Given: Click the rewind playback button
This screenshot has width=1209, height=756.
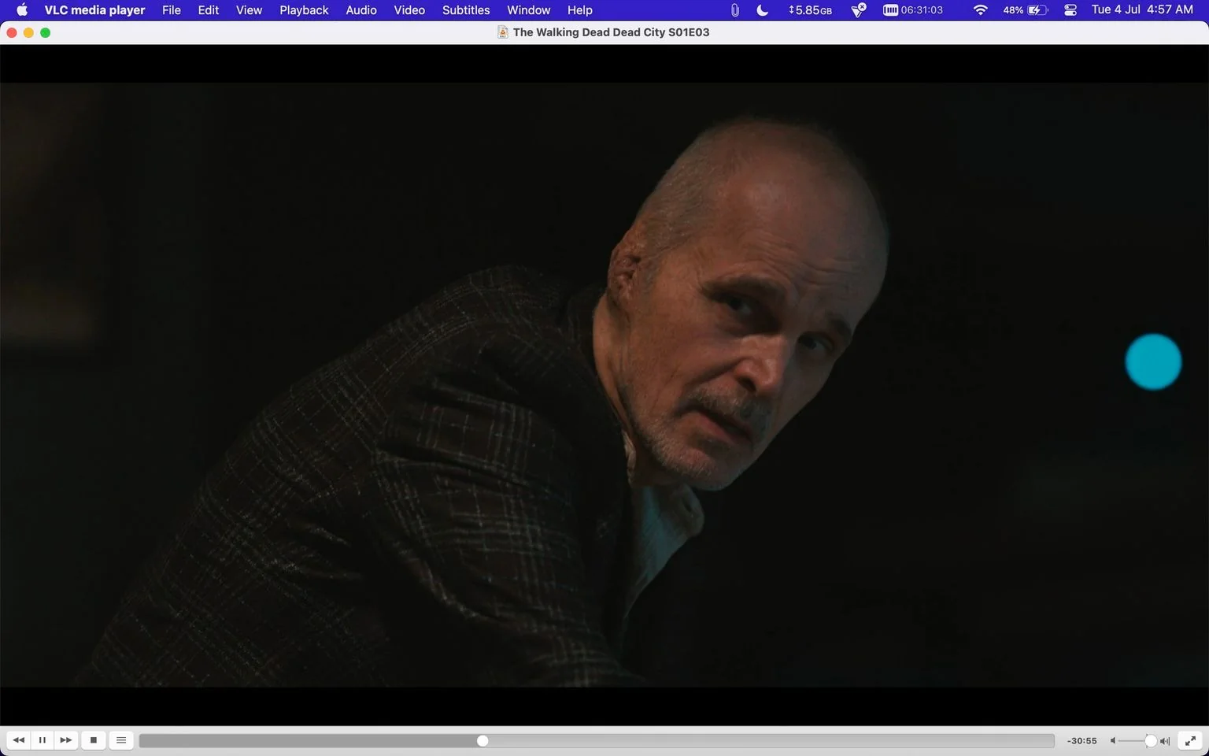Looking at the screenshot, I should point(18,740).
